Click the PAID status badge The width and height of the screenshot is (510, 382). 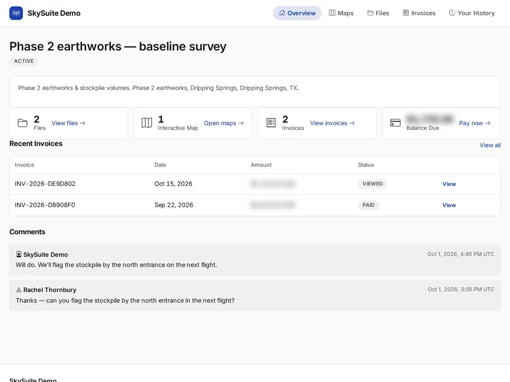coord(368,205)
